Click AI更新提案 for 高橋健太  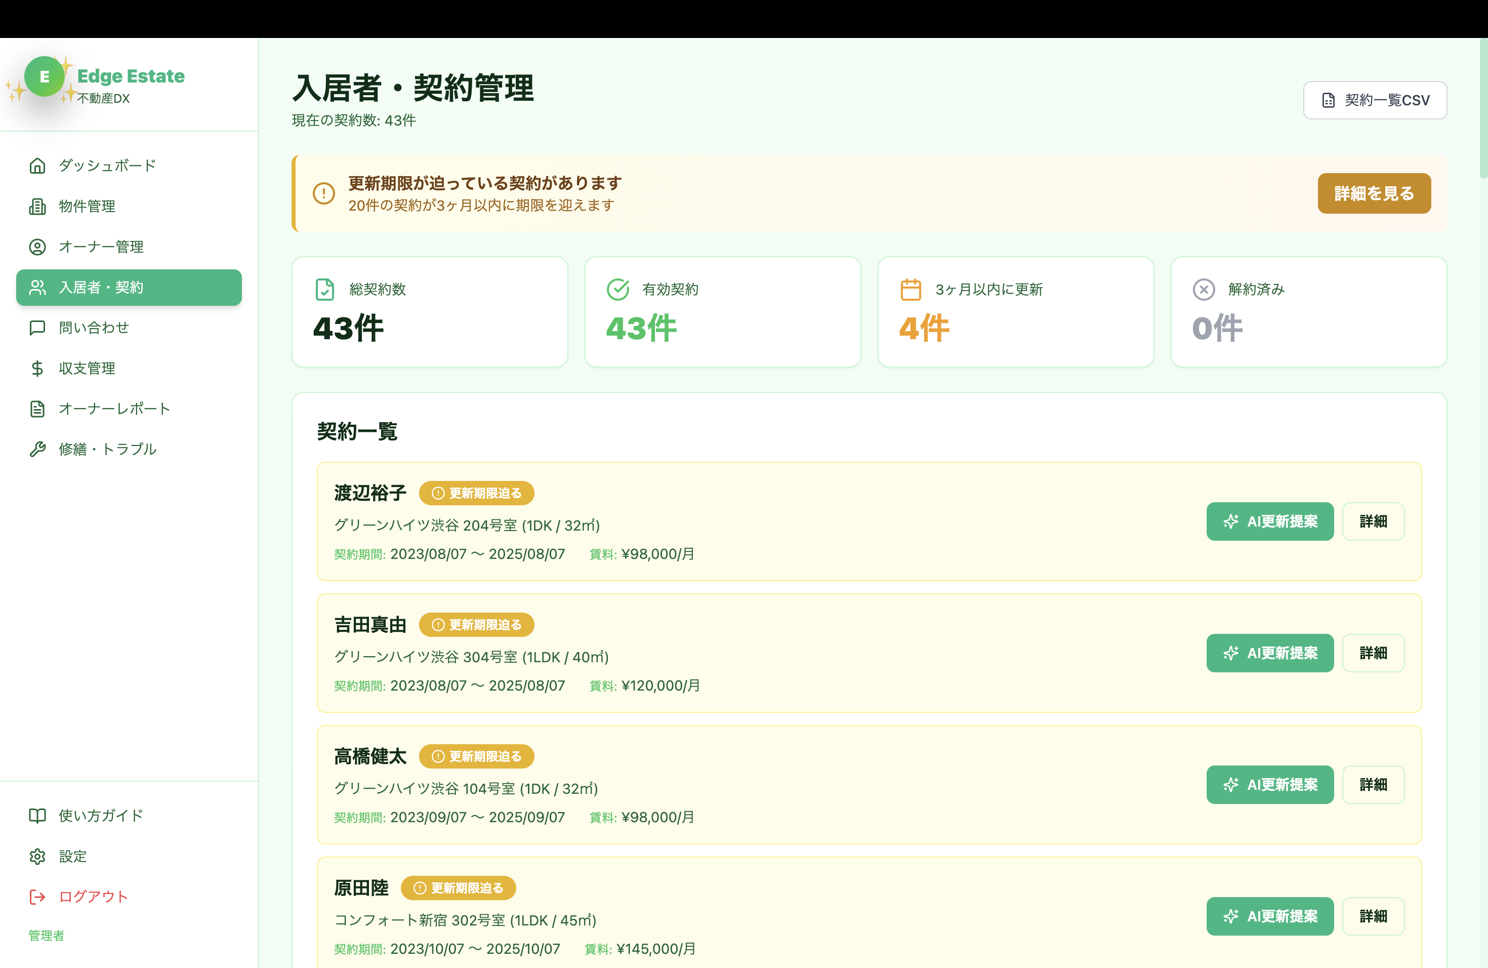[x=1269, y=785]
